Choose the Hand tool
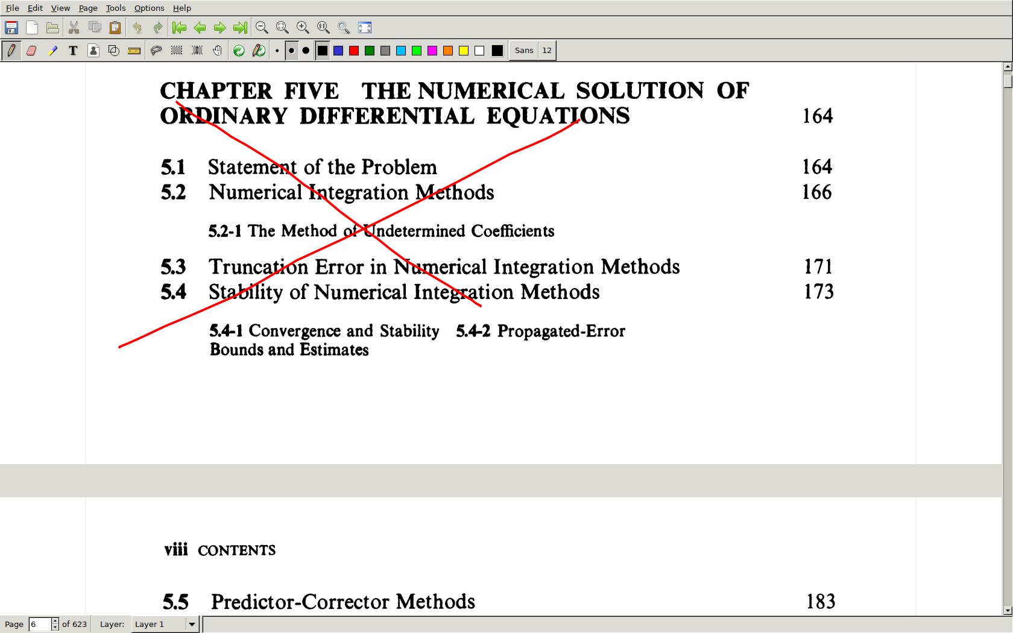This screenshot has height=633, width=1013. (218, 51)
